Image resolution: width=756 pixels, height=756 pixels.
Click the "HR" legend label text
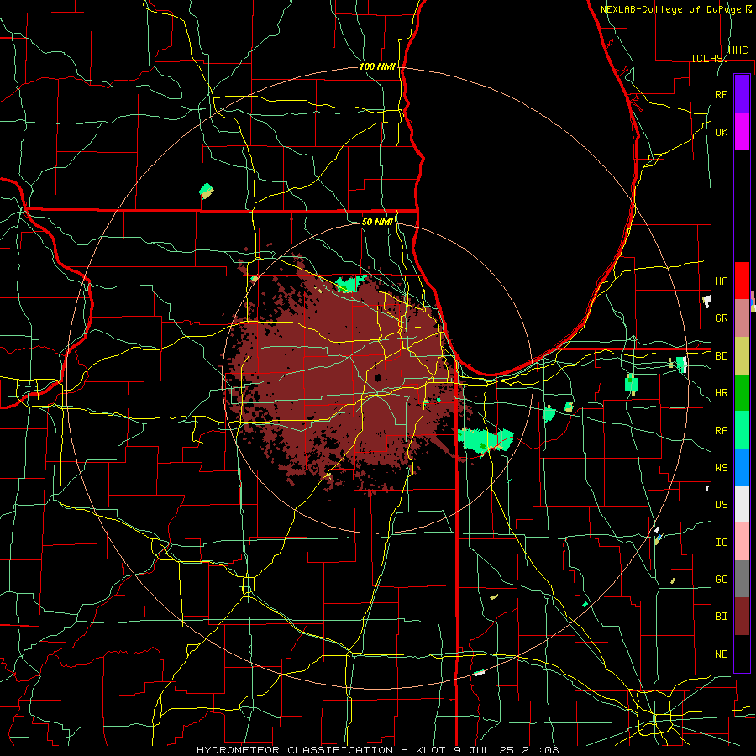point(721,393)
